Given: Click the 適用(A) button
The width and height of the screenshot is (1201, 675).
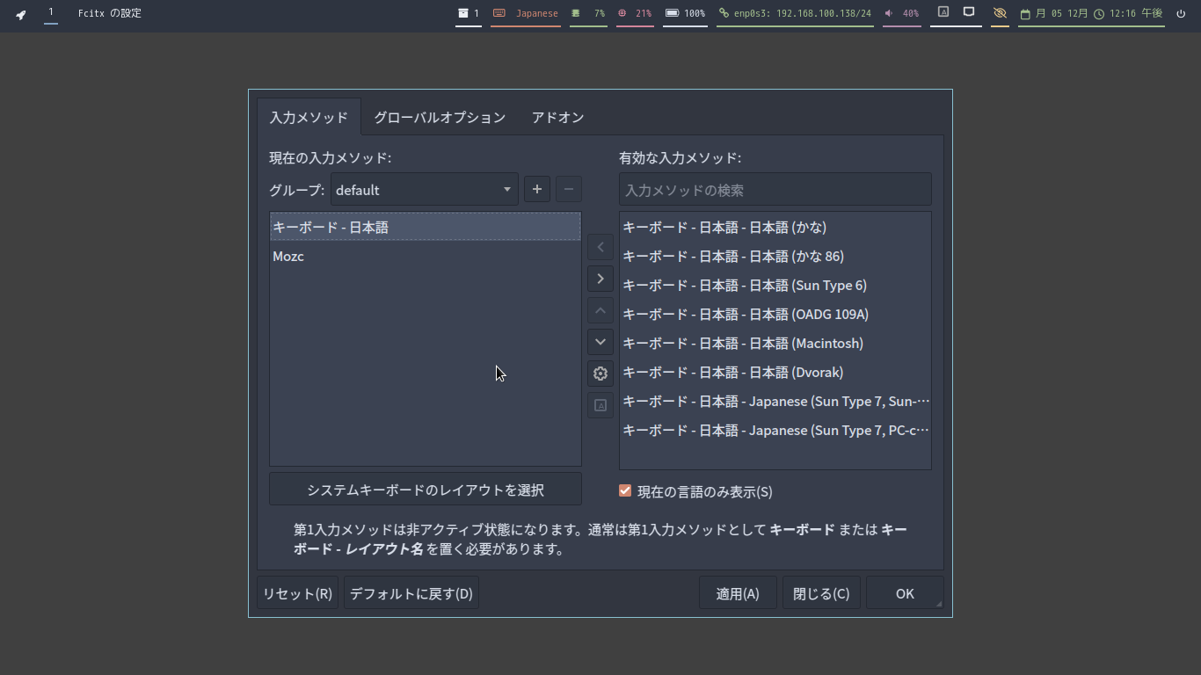Looking at the screenshot, I should point(738,593).
